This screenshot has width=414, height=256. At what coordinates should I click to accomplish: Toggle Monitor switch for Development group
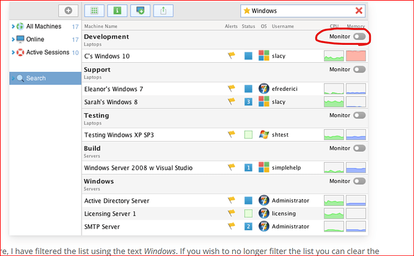[359, 36]
